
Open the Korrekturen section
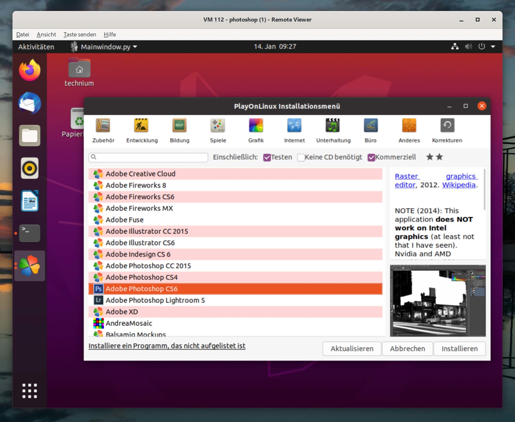click(447, 130)
